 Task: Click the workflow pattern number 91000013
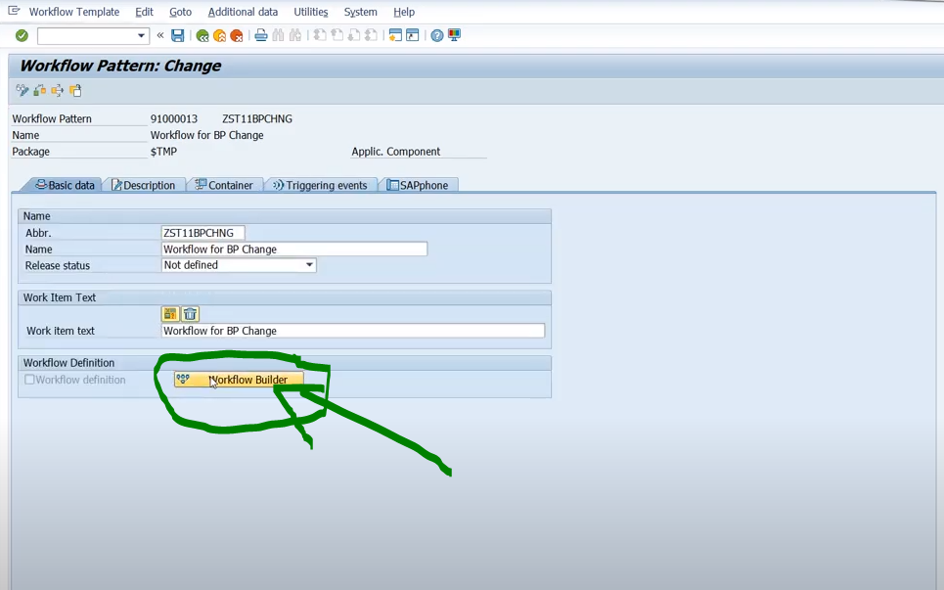pyautogui.click(x=174, y=118)
